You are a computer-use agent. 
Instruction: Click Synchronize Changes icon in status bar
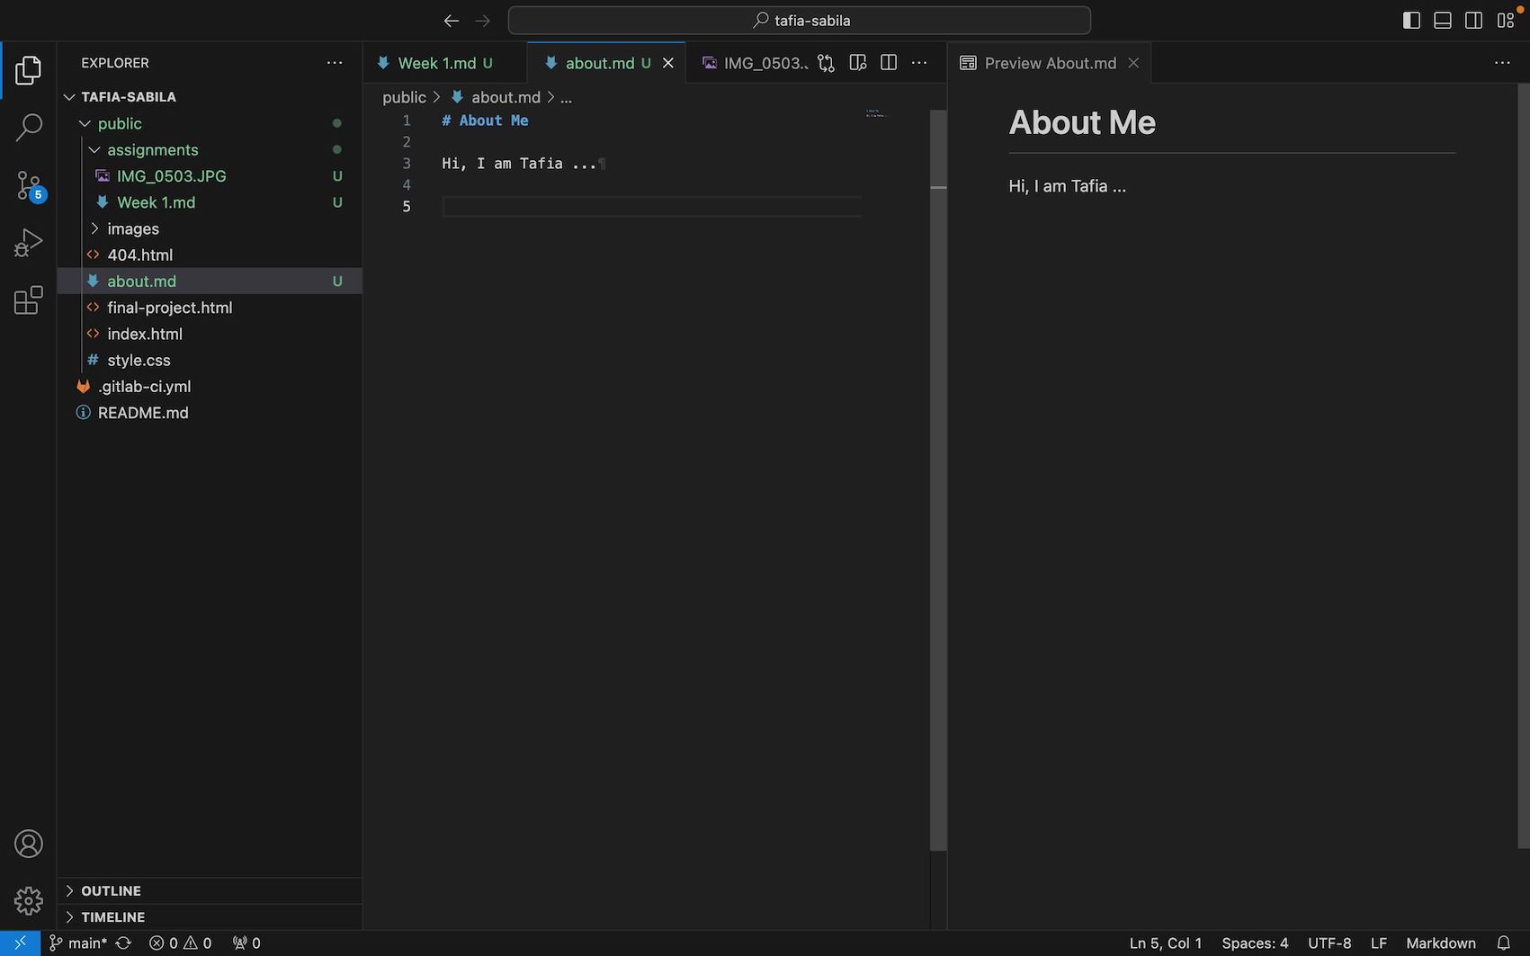(124, 943)
